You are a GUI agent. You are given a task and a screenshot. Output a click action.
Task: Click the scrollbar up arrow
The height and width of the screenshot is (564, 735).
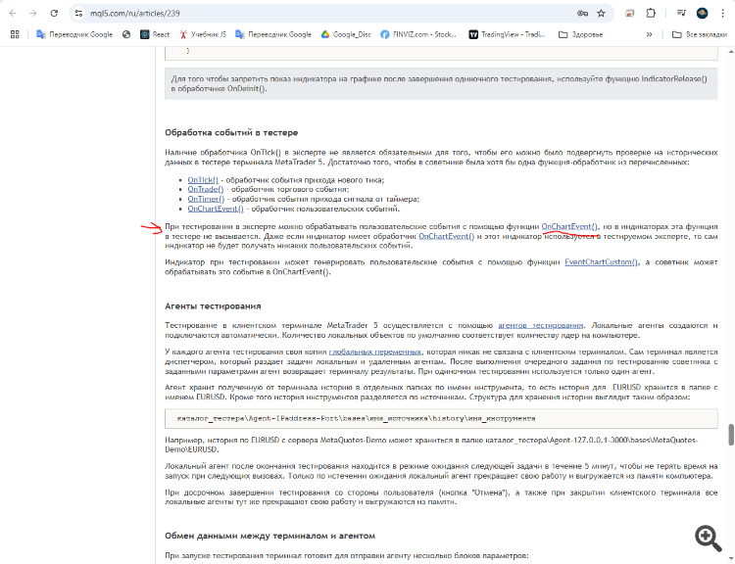[x=730, y=50]
